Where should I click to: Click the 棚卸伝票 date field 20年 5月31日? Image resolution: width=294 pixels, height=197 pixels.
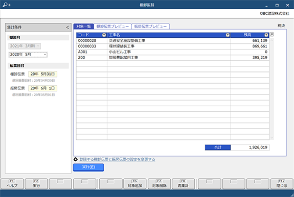pyautogui.click(x=43, y=74)
